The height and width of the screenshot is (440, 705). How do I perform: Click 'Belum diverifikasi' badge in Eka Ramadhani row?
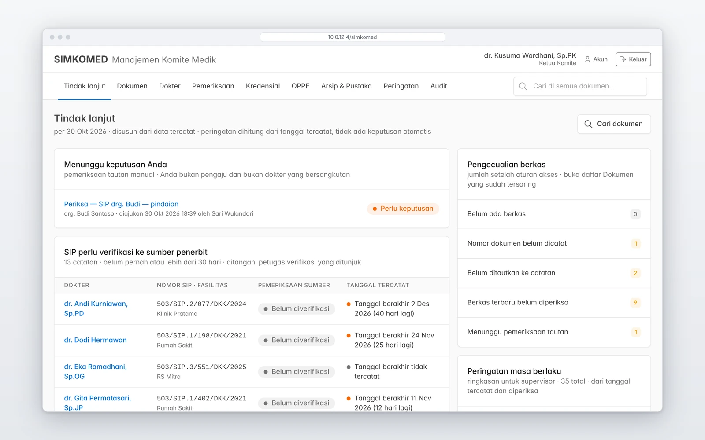pos(297,372)
